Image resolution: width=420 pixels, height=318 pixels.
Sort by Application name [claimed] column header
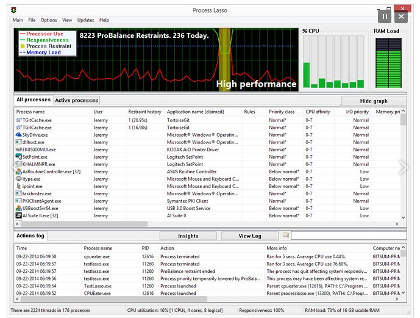(202, 112)
